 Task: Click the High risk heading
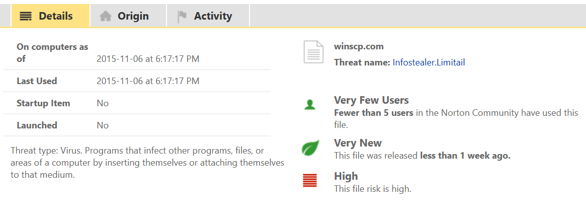click(x=346, y=176)
